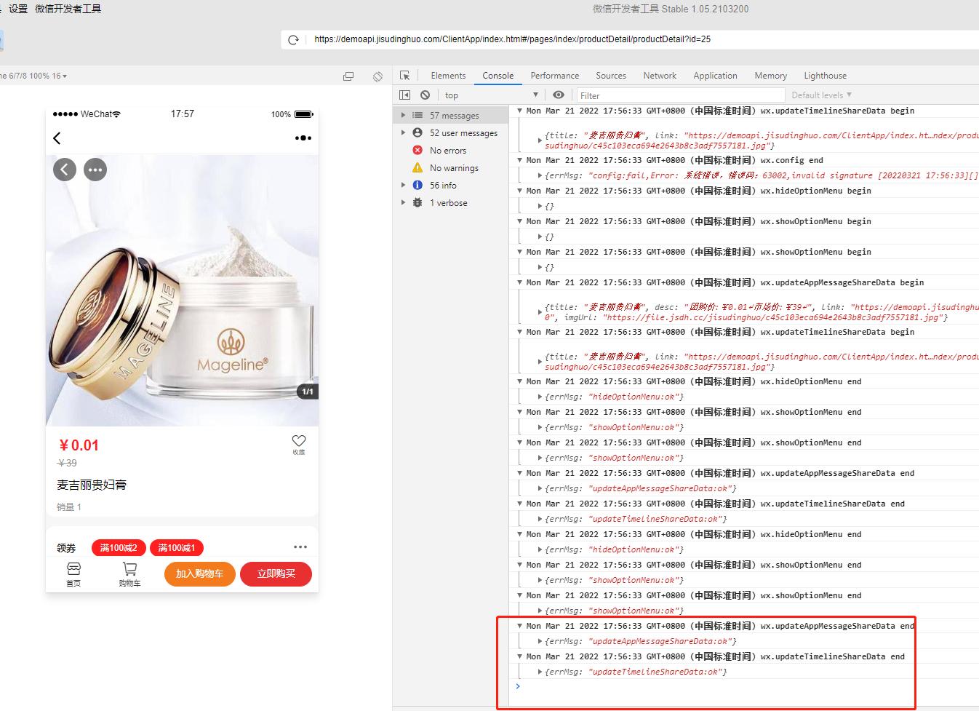Switch to the Console tab
Screen dimensions: 979x711
coord(498,76)
